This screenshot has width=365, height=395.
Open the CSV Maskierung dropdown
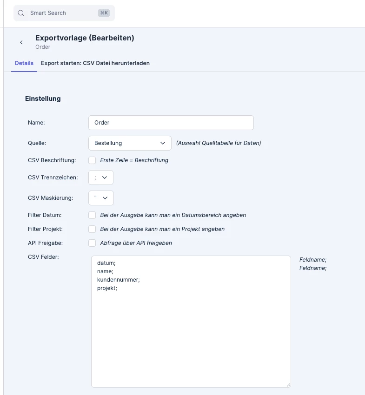click(x=101, y=198)
